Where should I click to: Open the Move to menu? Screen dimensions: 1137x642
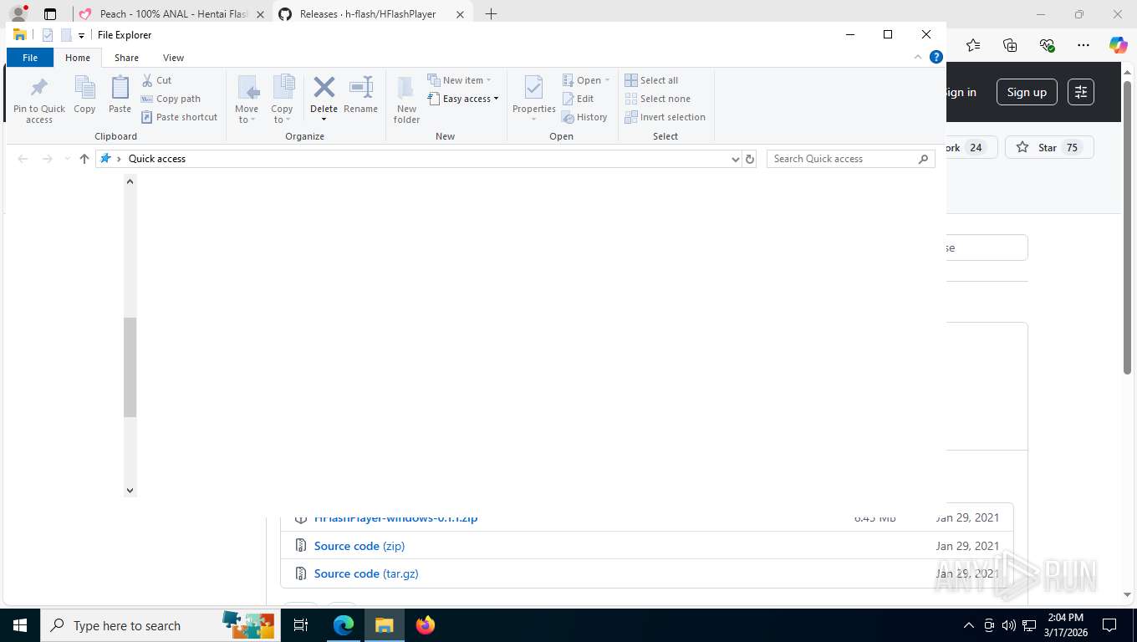click(x=247, y=99)
